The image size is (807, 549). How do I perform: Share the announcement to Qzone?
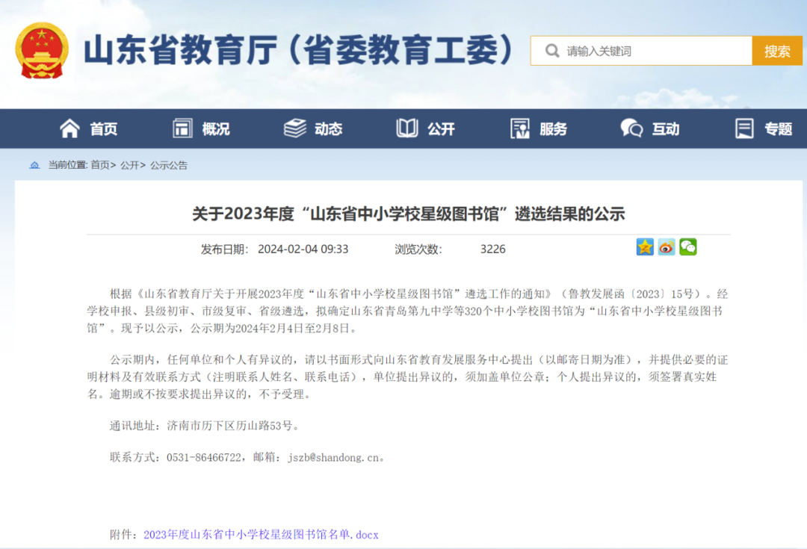(644, 247)
